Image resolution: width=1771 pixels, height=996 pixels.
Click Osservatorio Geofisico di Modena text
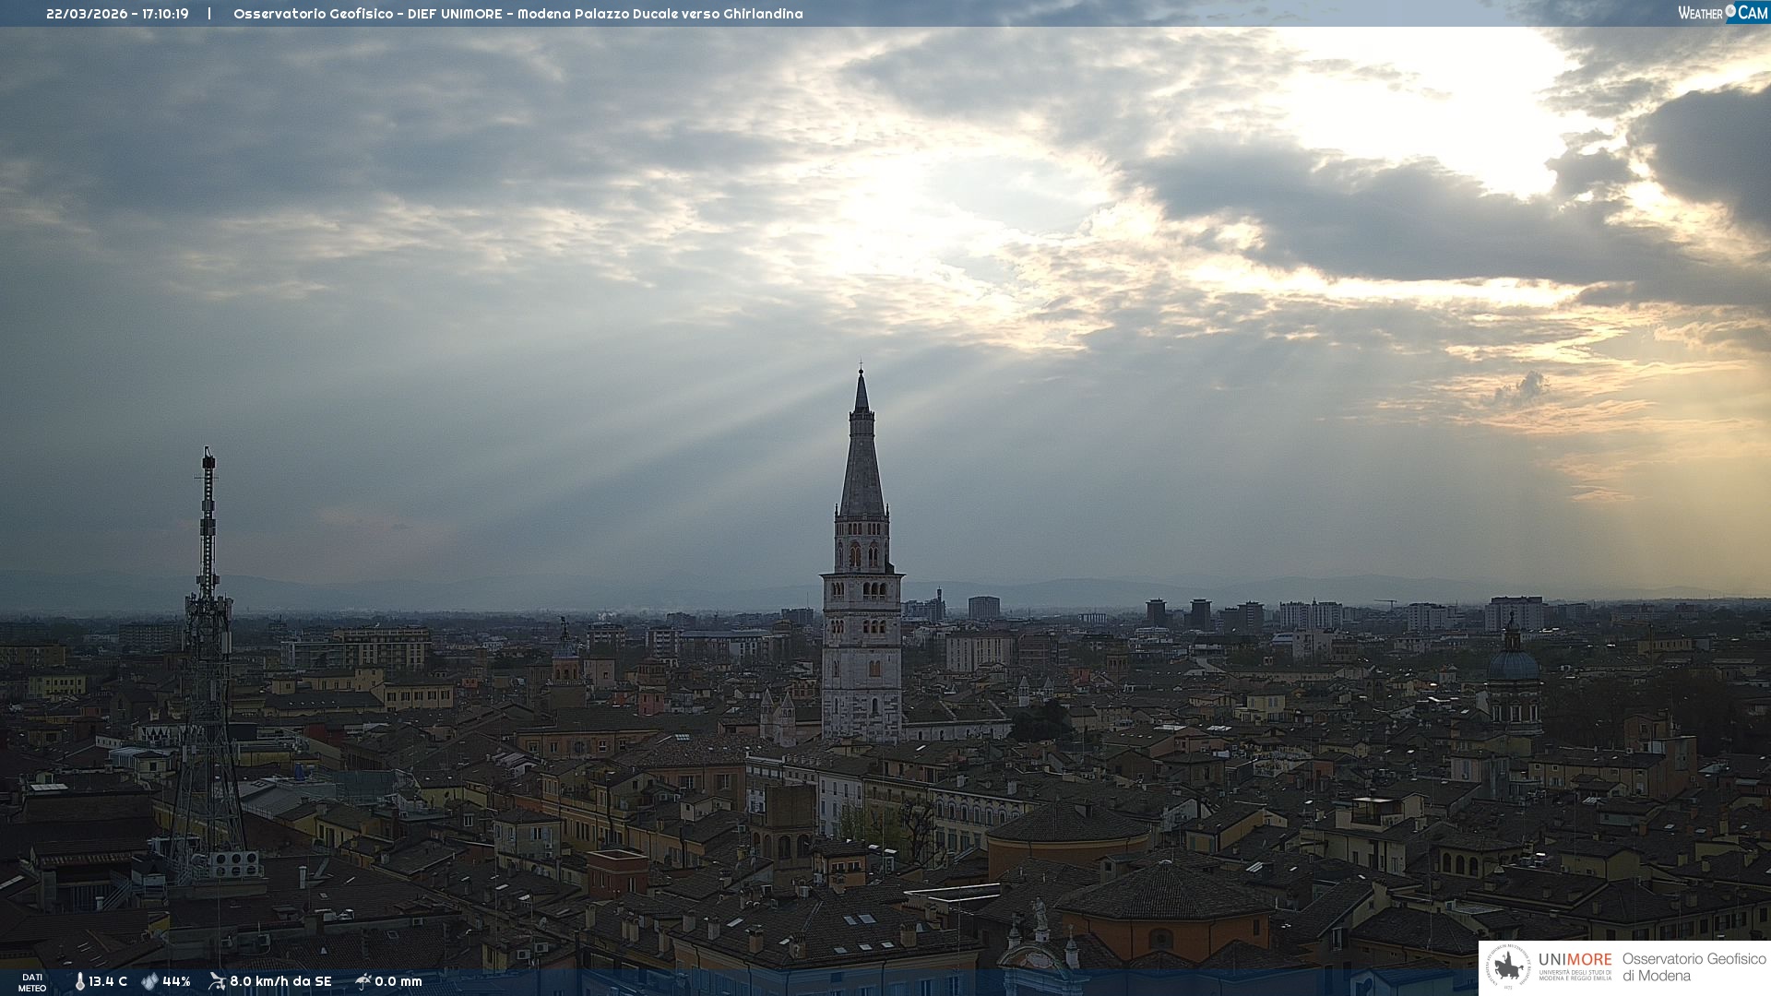[1694, 967]
